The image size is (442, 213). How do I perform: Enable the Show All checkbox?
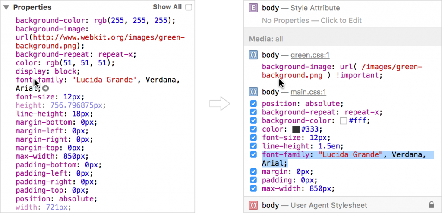coord(188,8)
